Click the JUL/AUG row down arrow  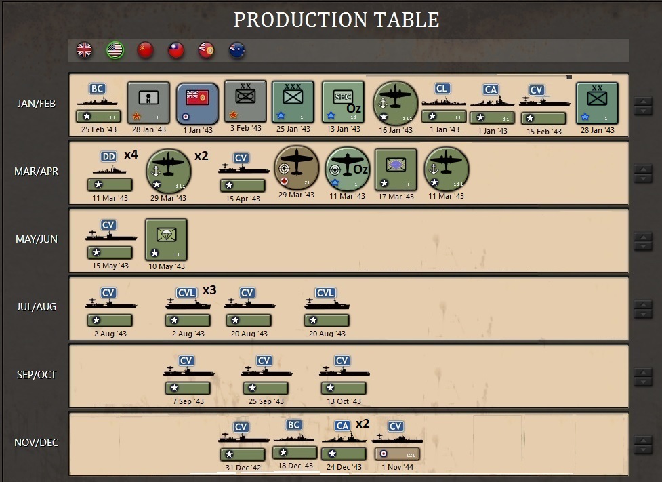tap(643, 315)
